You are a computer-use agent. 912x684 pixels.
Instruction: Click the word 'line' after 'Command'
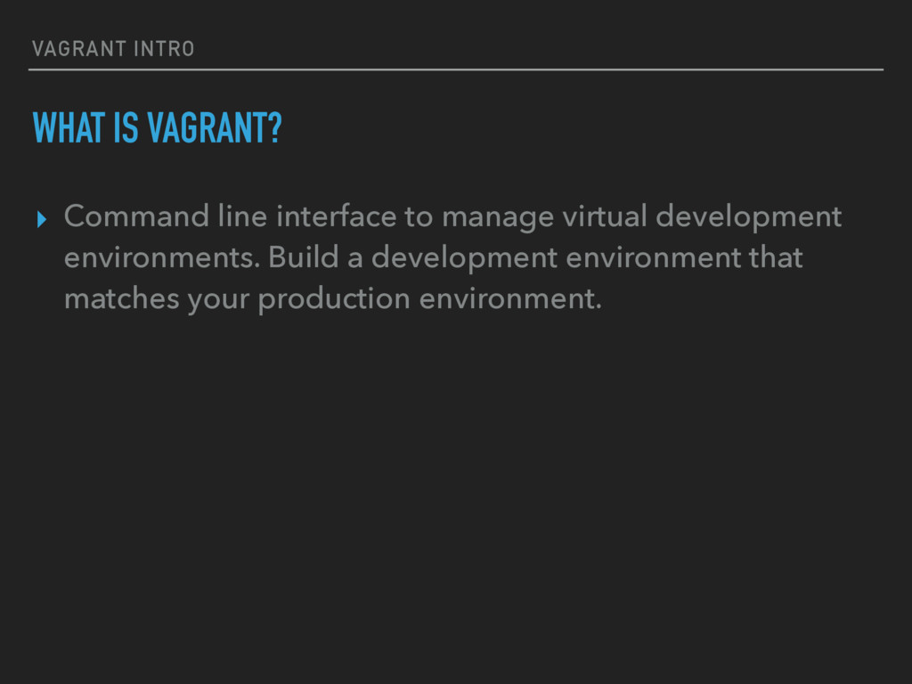tap(242, 216)
